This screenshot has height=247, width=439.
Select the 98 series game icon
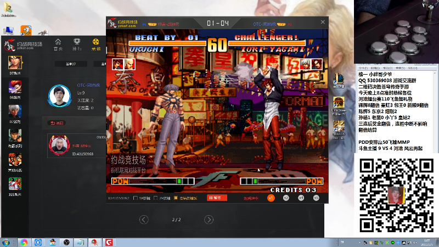click(x=15, y=87)
